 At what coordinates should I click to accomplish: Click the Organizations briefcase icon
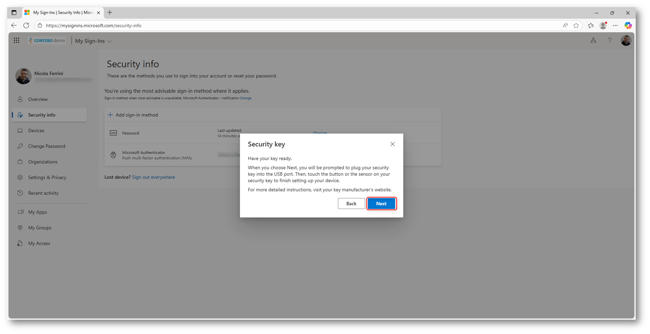20,162
